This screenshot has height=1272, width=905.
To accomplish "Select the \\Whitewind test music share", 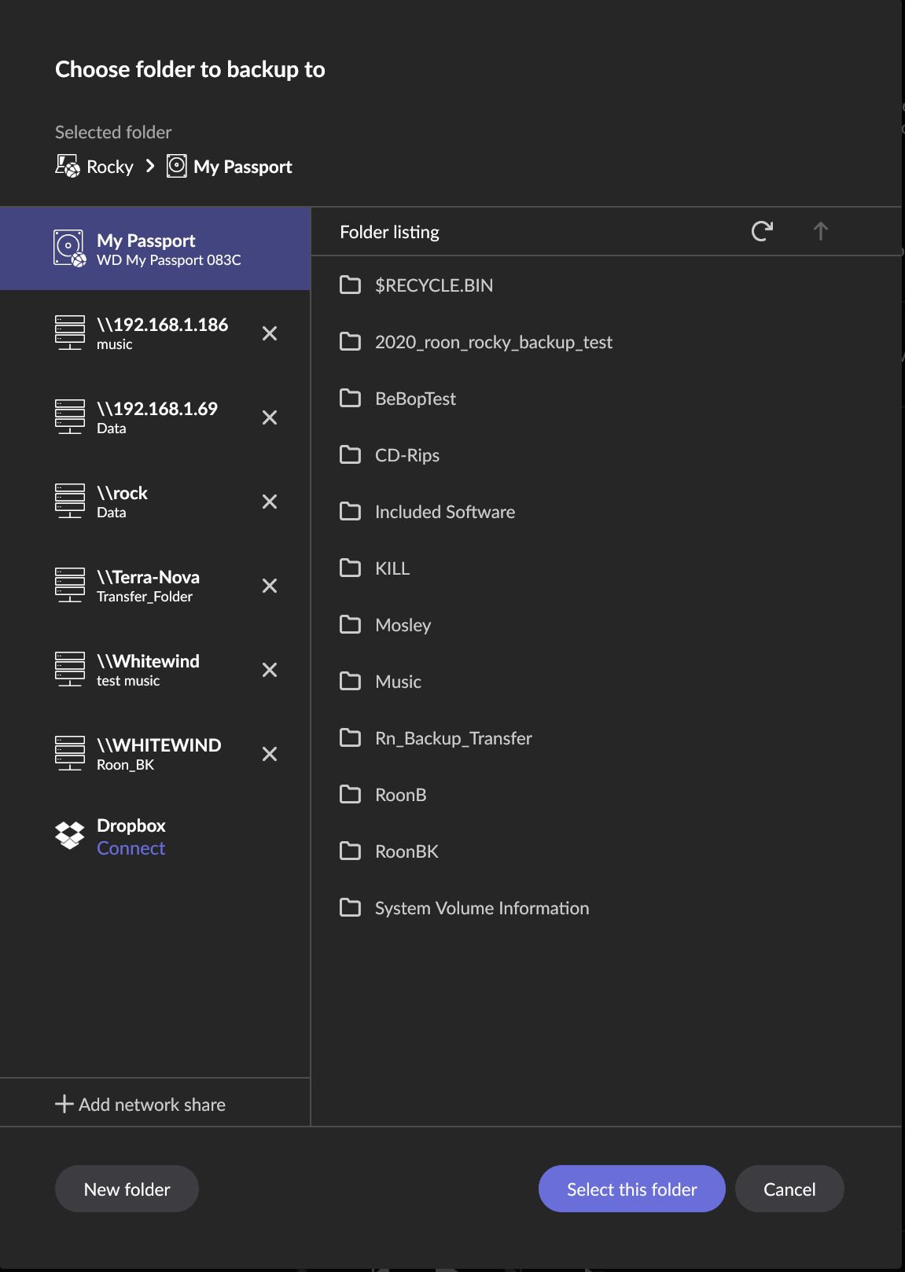I will click(148, 670).
